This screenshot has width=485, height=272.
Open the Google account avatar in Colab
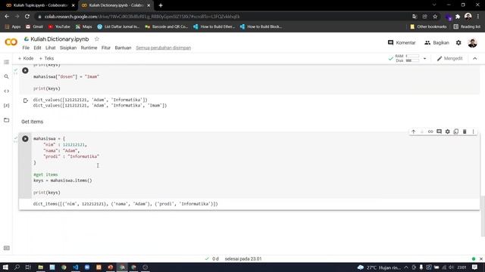[472, 43]
